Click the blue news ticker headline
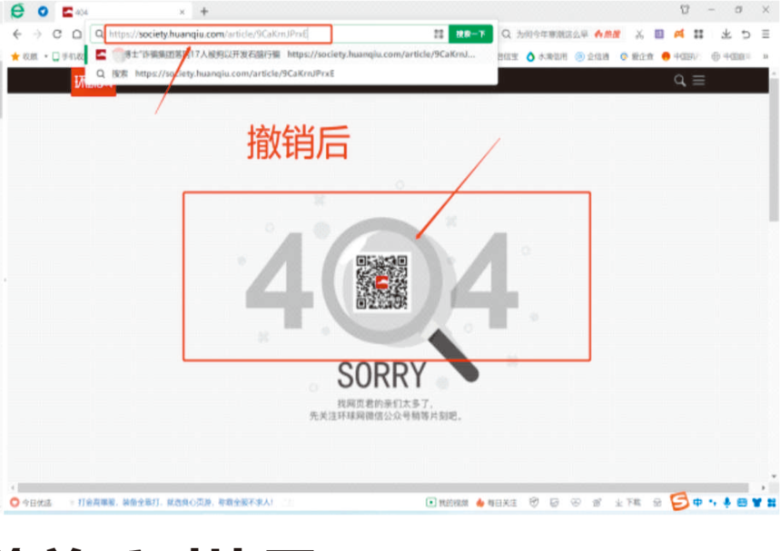780x551 pixels. click(175, 502)
